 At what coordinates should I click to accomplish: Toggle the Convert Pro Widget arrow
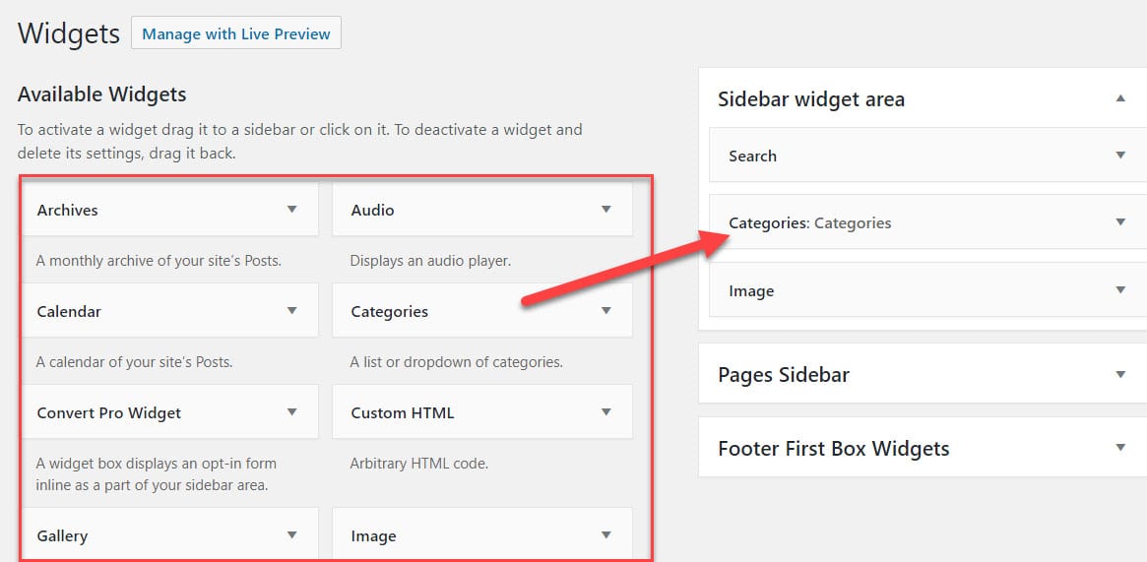coord(291,412)
